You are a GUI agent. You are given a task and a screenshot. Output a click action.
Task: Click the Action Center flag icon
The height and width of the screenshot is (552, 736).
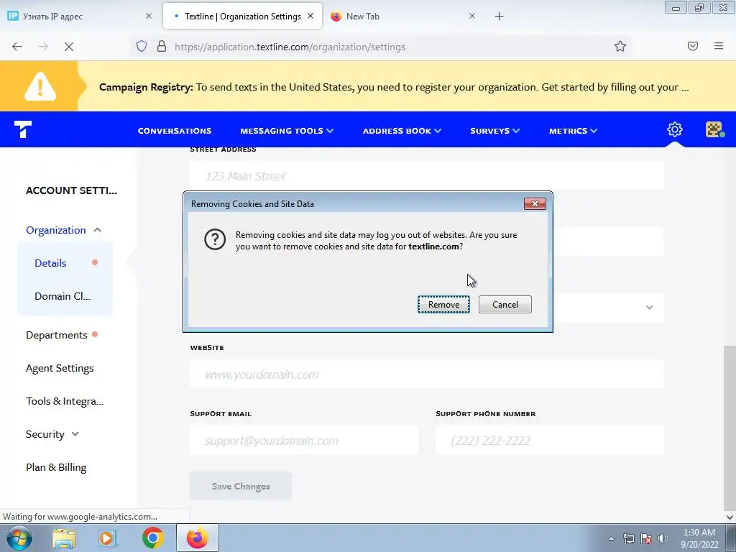point(646,538)
